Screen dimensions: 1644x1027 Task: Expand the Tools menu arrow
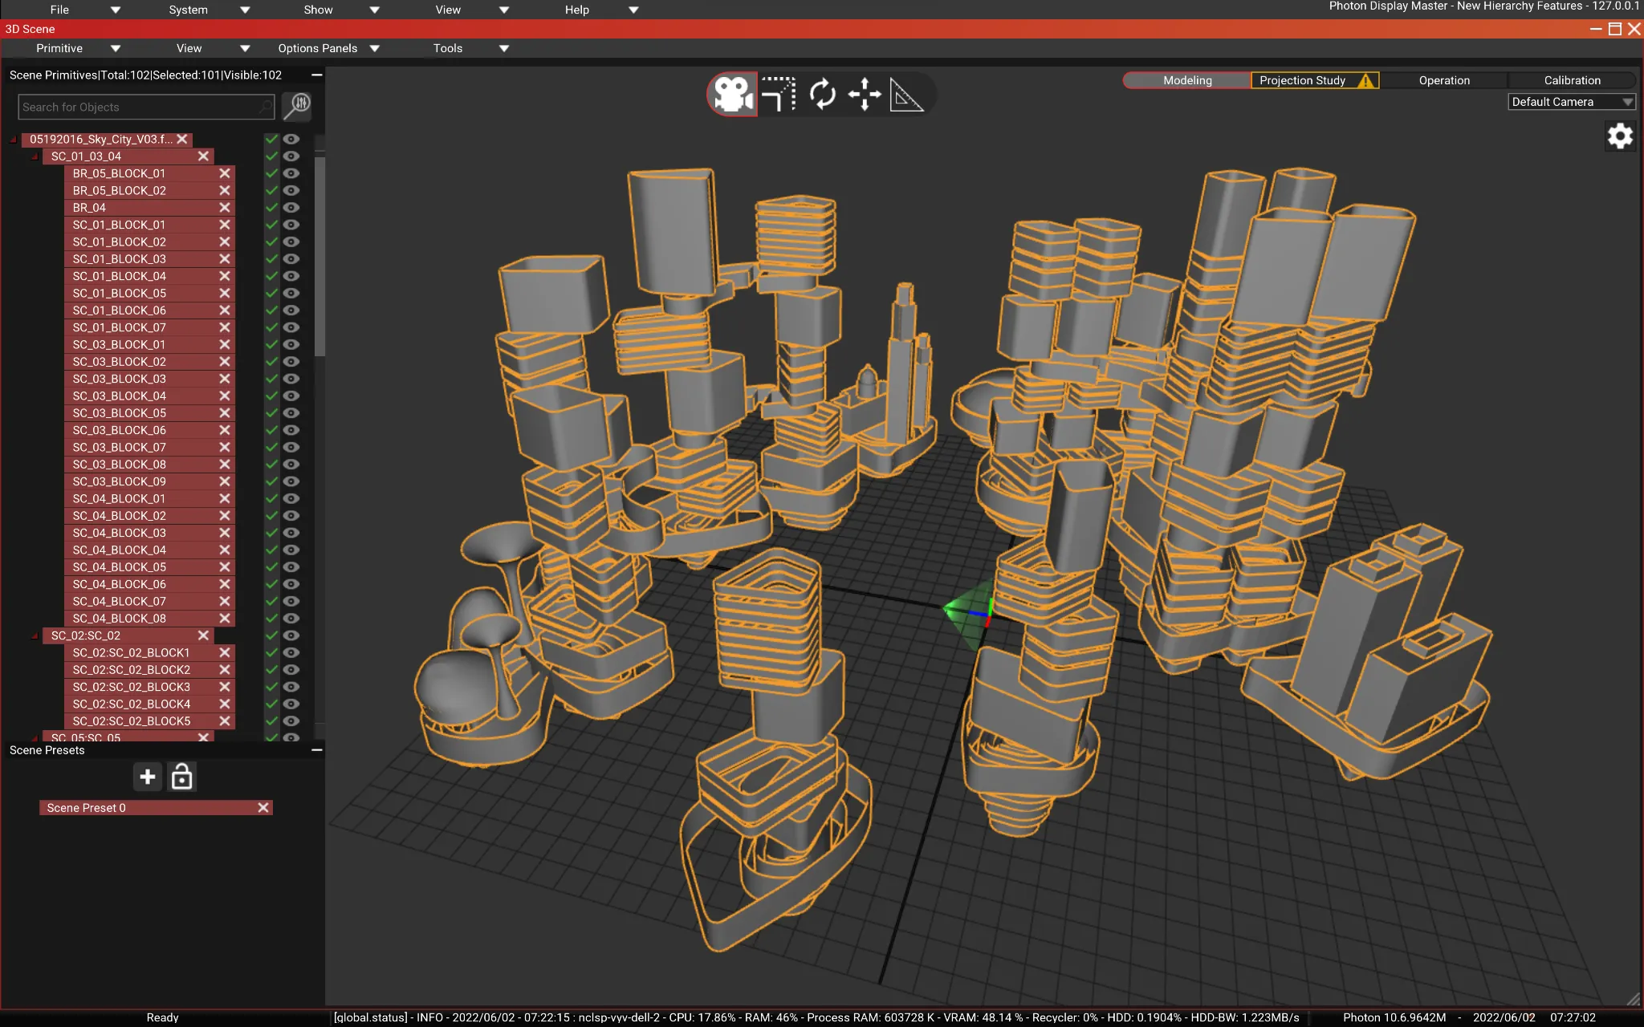(x=504, y=48)
